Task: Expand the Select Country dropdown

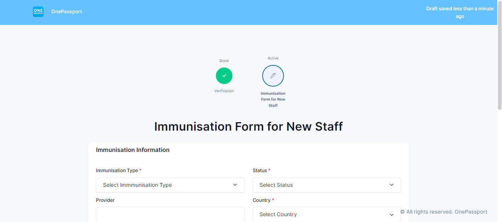Action: 327,214
